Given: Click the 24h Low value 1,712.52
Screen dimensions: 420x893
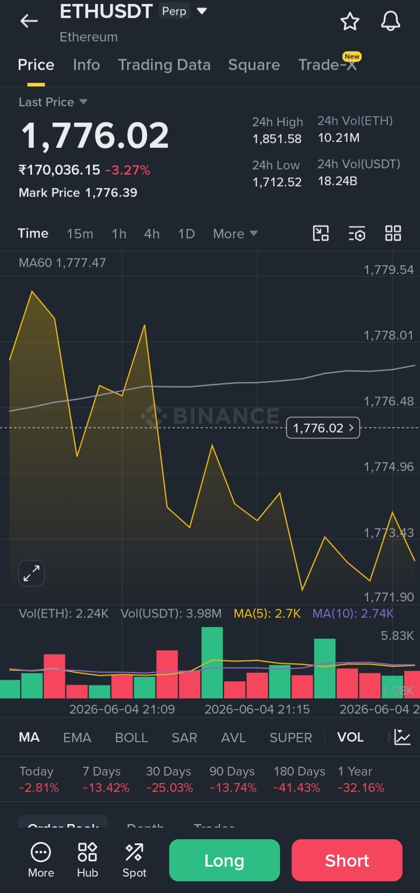Looking at the screenshot, I should pyautogui.click(x=277, y=182).
